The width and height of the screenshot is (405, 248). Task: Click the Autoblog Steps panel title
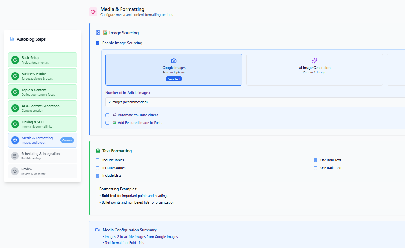point(31,39)
